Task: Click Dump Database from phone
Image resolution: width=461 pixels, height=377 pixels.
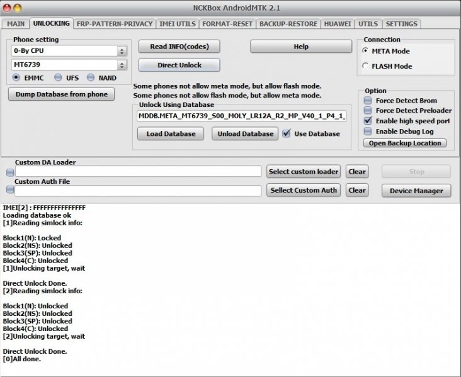Action: (x=62, y=94)
